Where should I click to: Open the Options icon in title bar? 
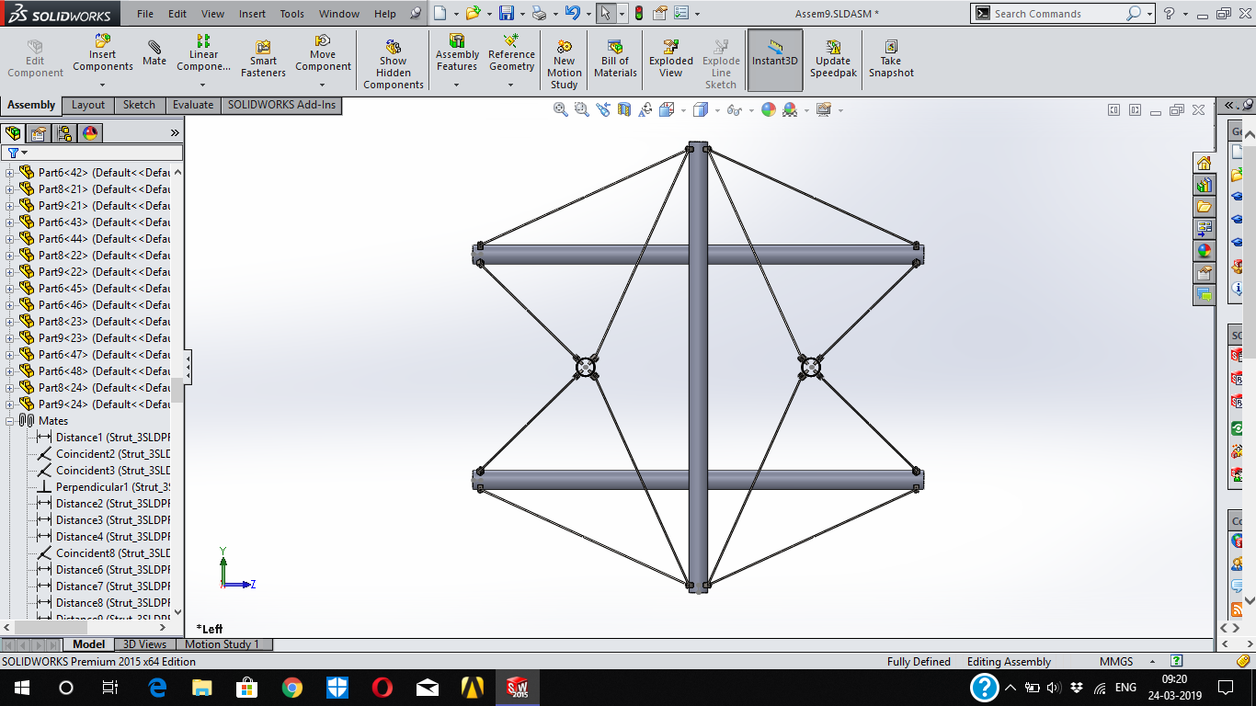pos(681,13)
